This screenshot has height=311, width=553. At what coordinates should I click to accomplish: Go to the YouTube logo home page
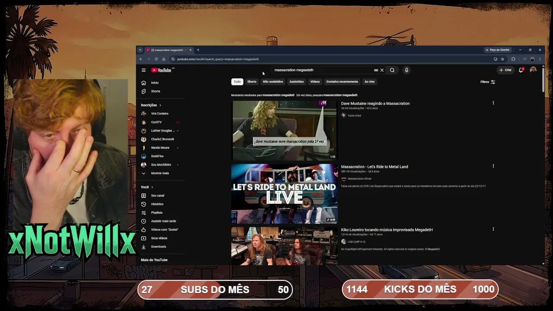click(162, 70)
